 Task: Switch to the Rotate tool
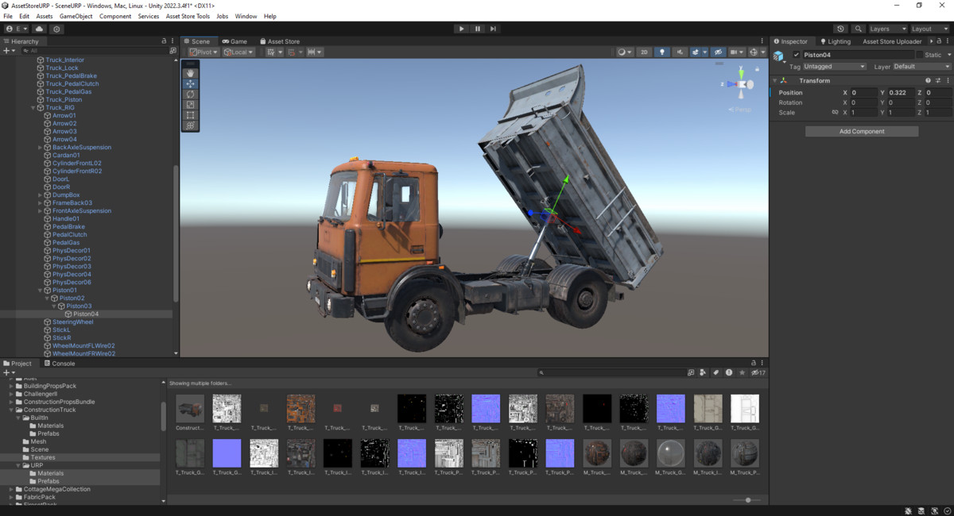190,94
